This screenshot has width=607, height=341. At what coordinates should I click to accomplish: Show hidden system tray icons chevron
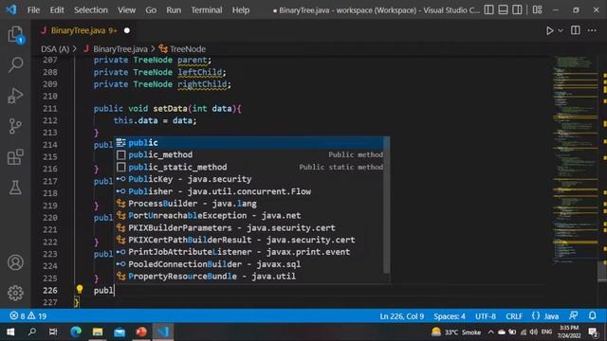click(490, 332)
